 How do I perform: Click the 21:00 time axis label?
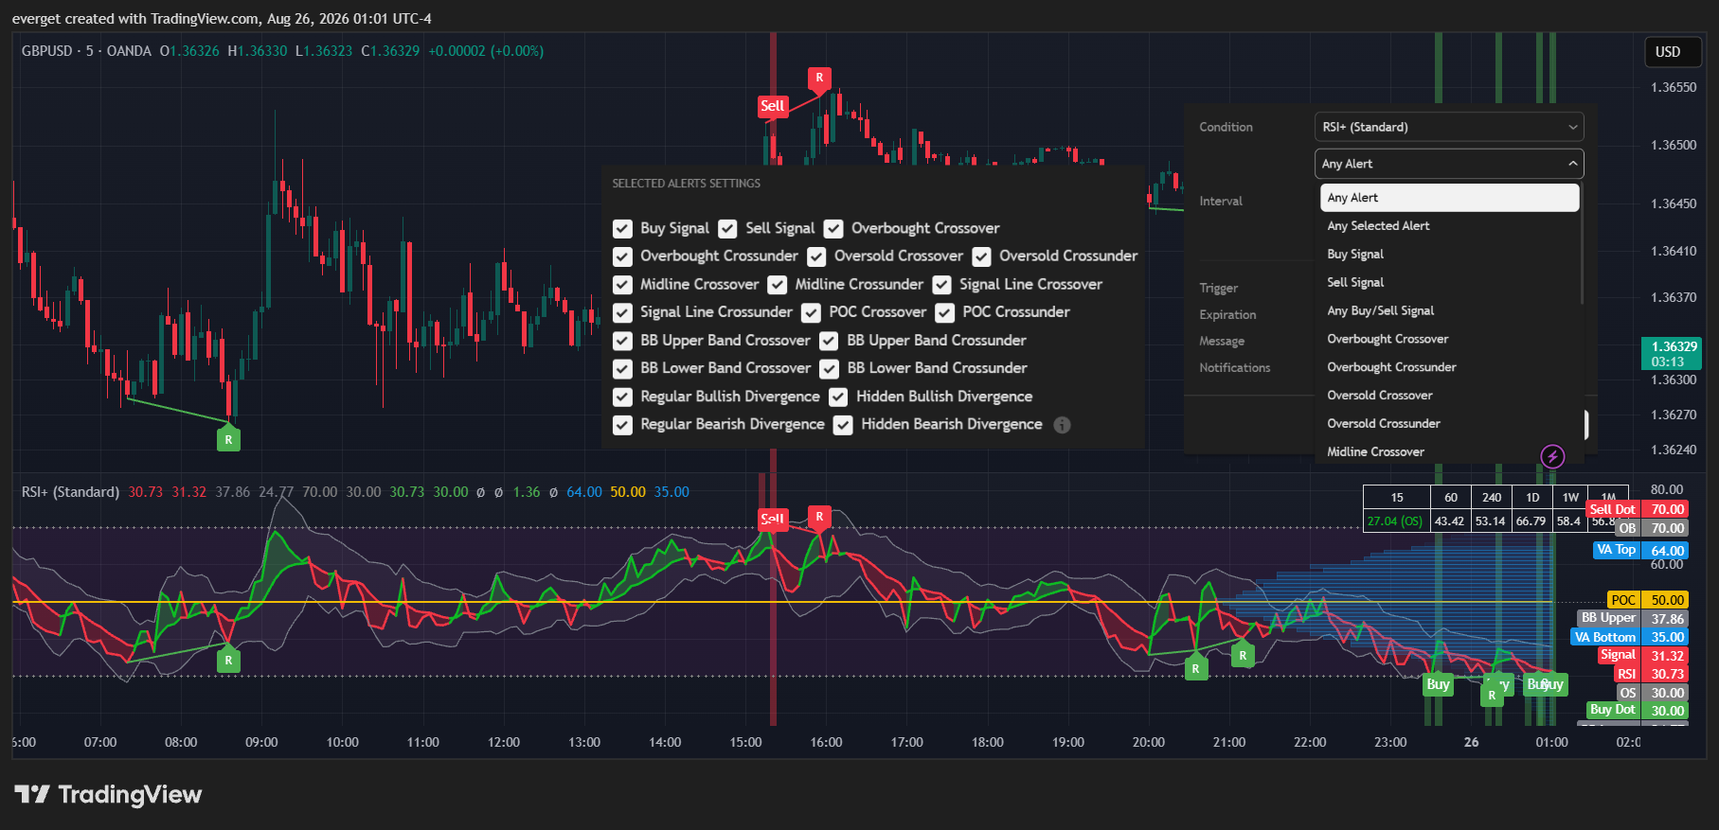[x=1229, y=742]
